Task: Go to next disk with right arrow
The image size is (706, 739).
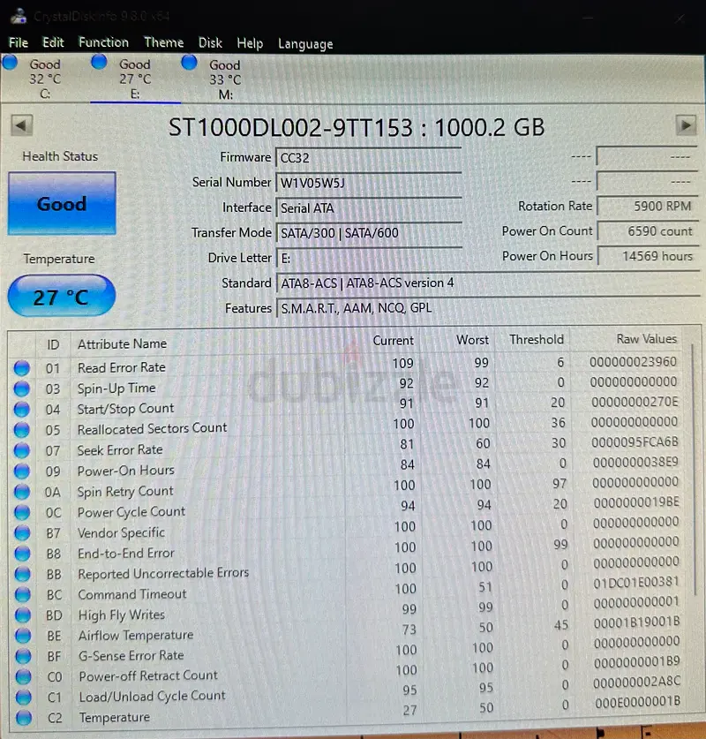Action: click(686, 125)
